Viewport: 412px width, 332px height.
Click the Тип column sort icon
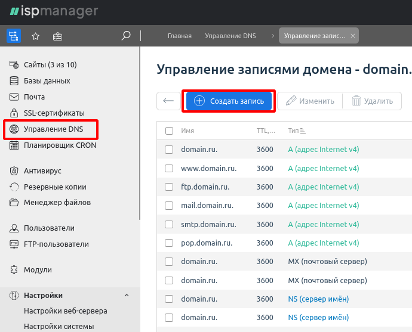(x=303, y=131)
